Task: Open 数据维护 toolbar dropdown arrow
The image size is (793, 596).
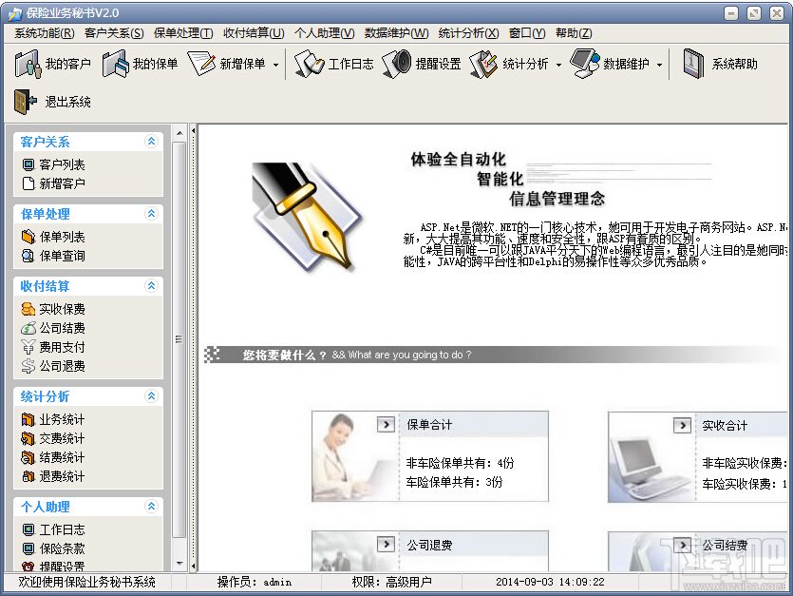Action: [x=659, y=65]
